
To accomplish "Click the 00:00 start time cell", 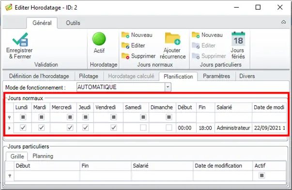I will pos(186,128).
